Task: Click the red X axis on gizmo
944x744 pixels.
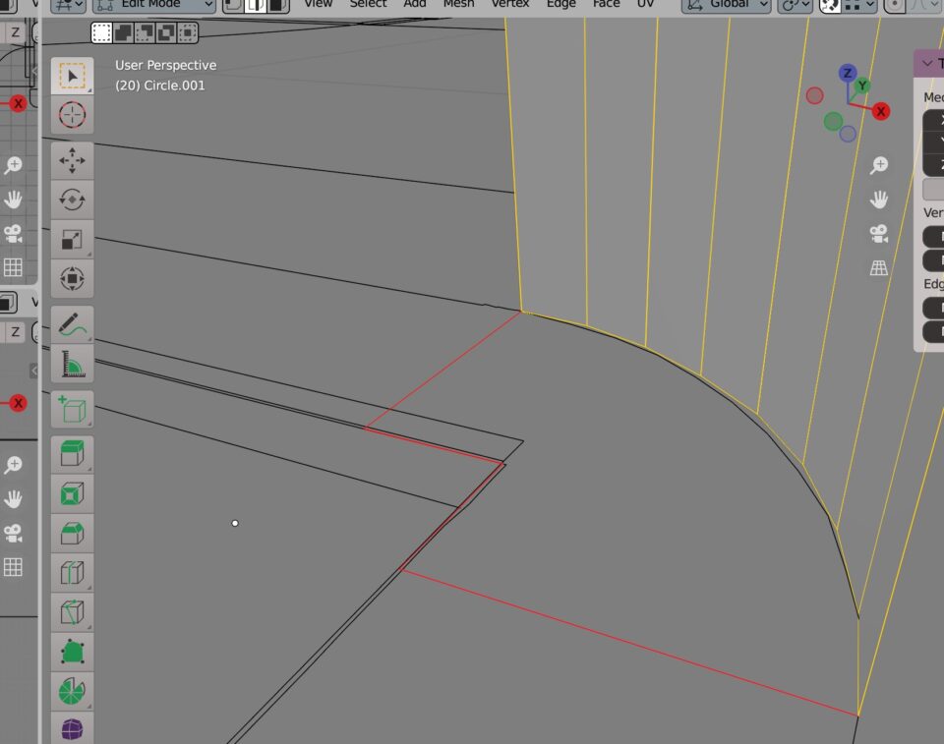Action: point(881,111)
